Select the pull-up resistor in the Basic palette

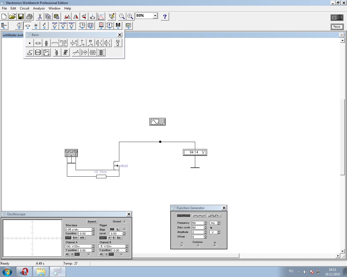[x=118, y=43]
